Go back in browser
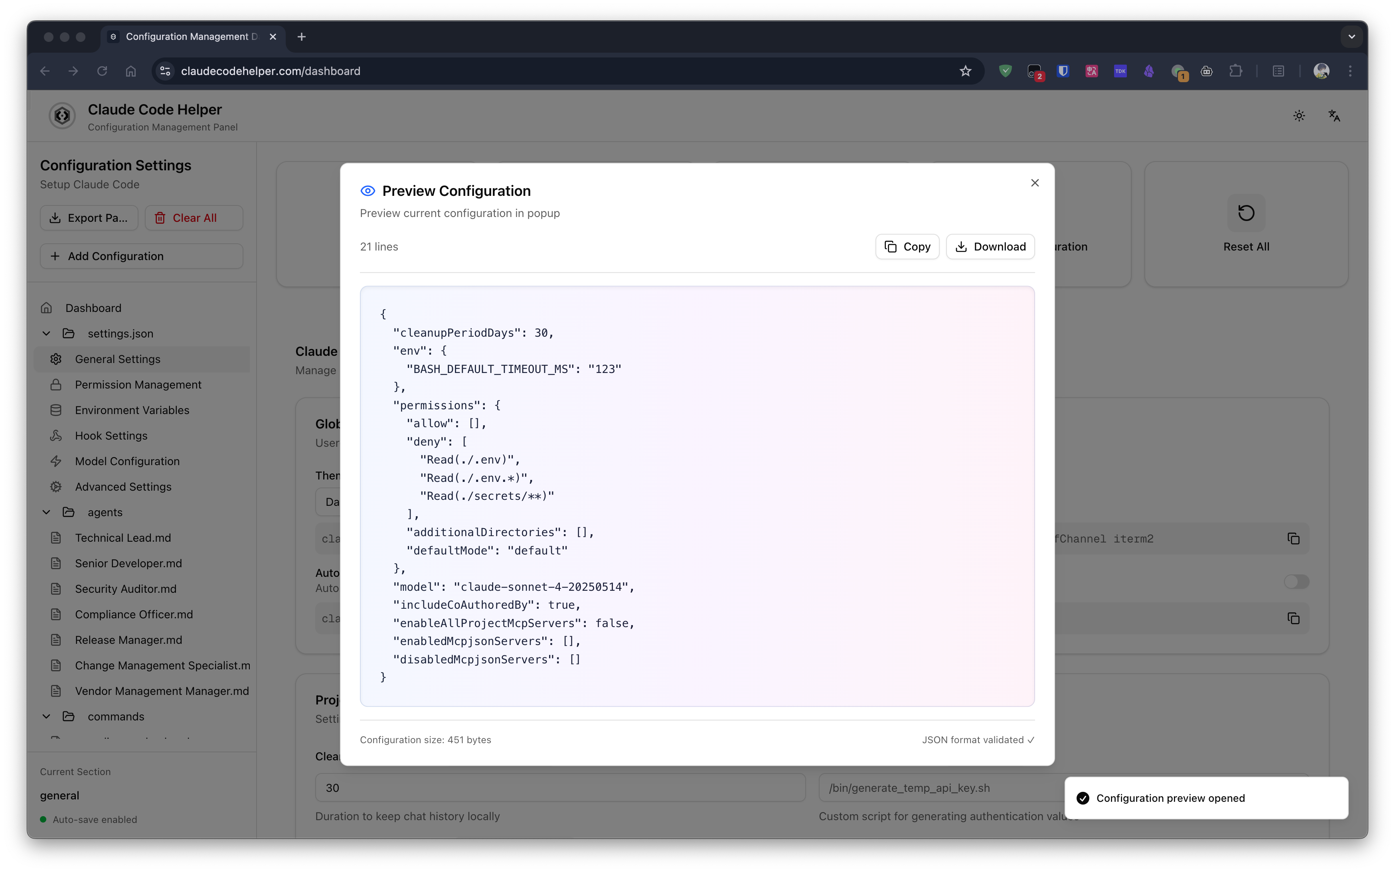1395x872 pixels. coord(45,71)
